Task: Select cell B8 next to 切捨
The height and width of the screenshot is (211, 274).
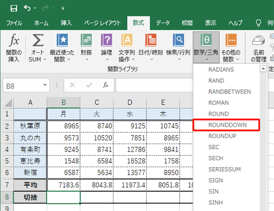Action: tap(64, 197)
